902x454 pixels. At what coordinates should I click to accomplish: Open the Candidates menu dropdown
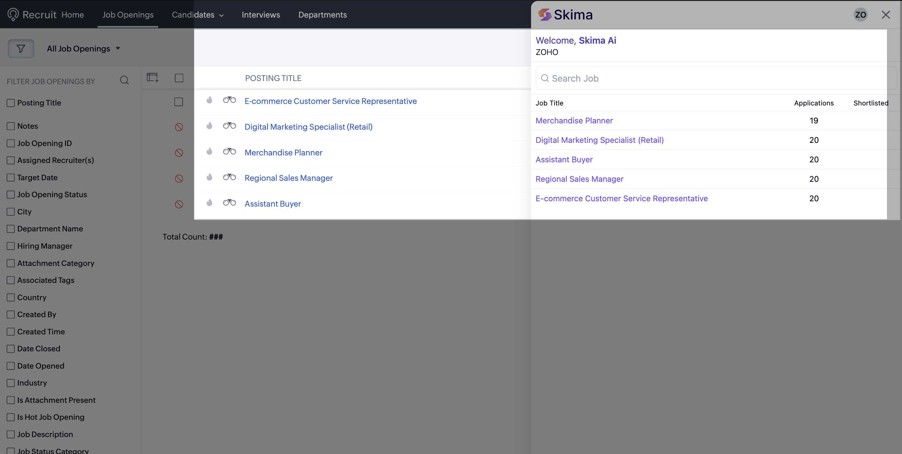(x=197, y=15)
